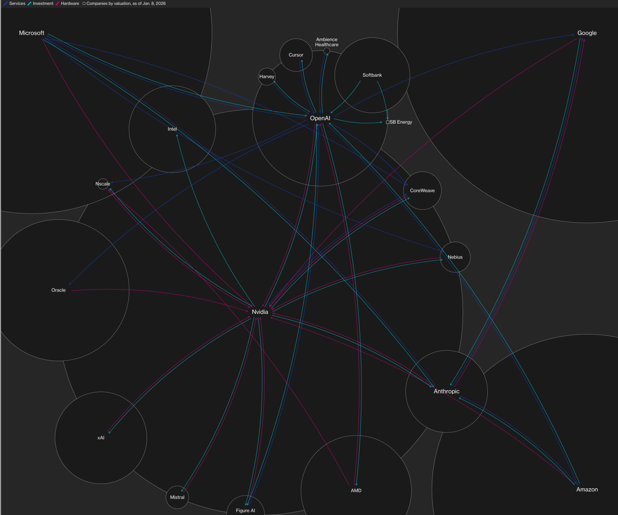Click the small Ambience Healthcare circle
618x515 pixels.
pos(327,51)
